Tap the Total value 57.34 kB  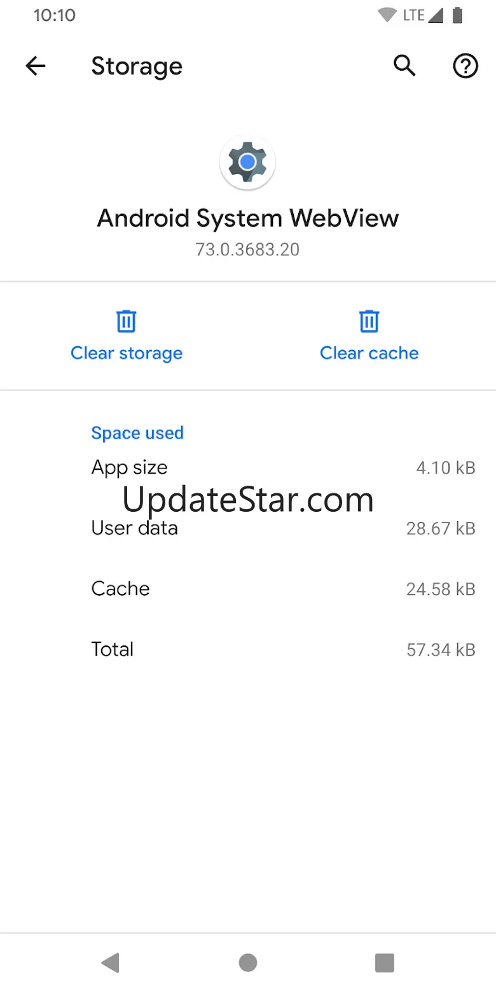[441, 649]
